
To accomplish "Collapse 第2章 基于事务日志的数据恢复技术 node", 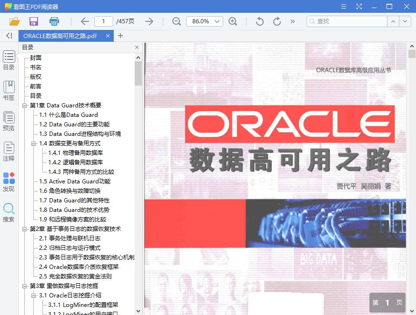I will (24, 229).
